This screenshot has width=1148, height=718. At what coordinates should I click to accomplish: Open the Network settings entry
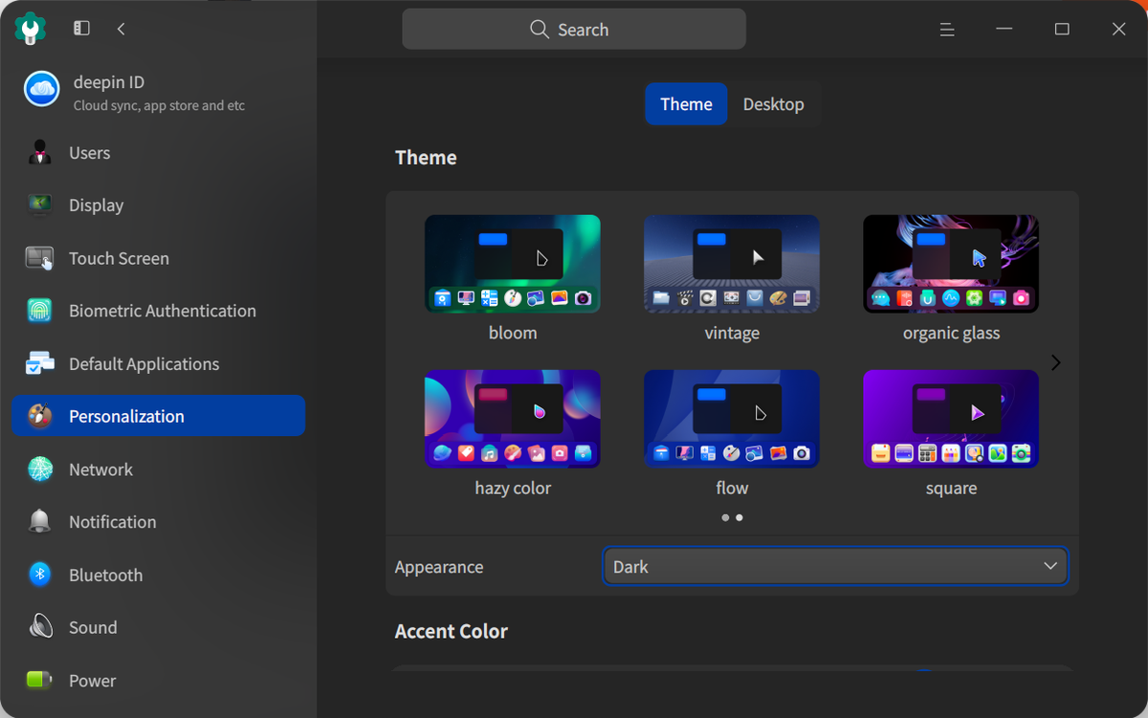pos(159,469)
